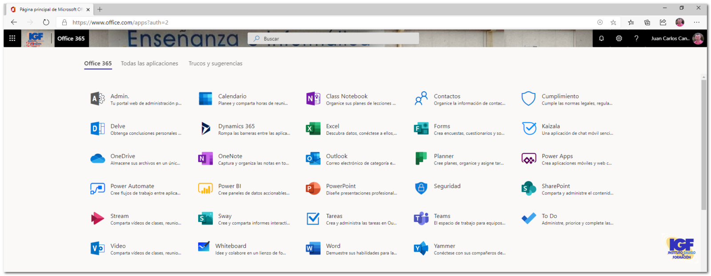The image size is (711, 276).
Task: Open the app launcher waffle menu
Action: [x=12, y=39]
